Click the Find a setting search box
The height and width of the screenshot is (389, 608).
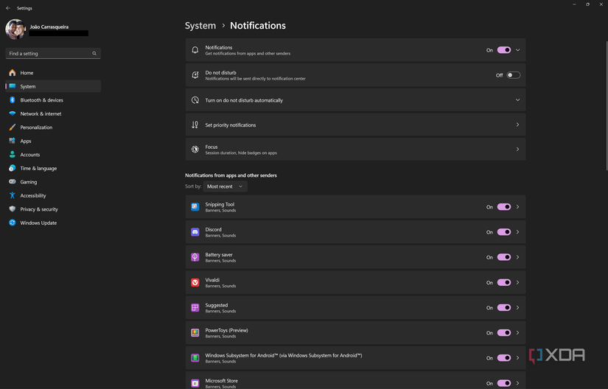click(x=49, y=54)
